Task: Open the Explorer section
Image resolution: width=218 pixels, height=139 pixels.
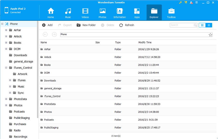Action: click(x=154, y=13)
